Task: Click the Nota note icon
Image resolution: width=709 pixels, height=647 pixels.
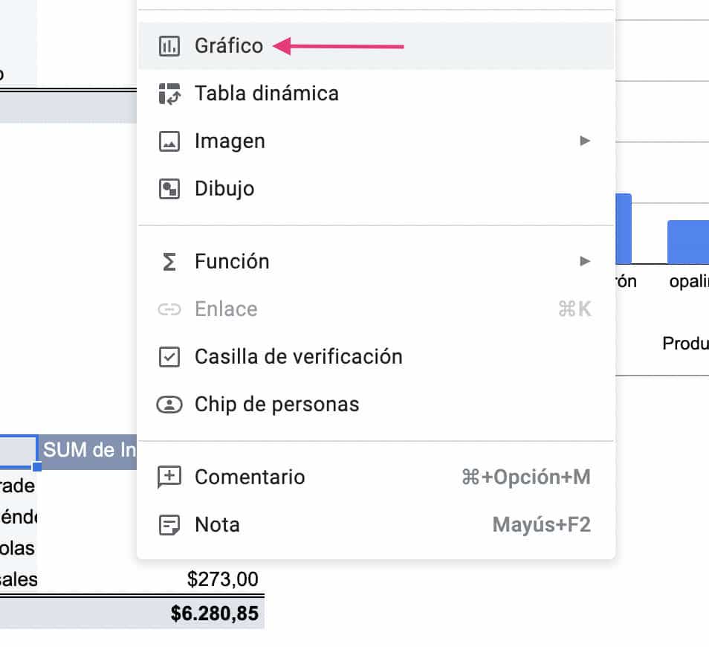Action: [170, 525]
